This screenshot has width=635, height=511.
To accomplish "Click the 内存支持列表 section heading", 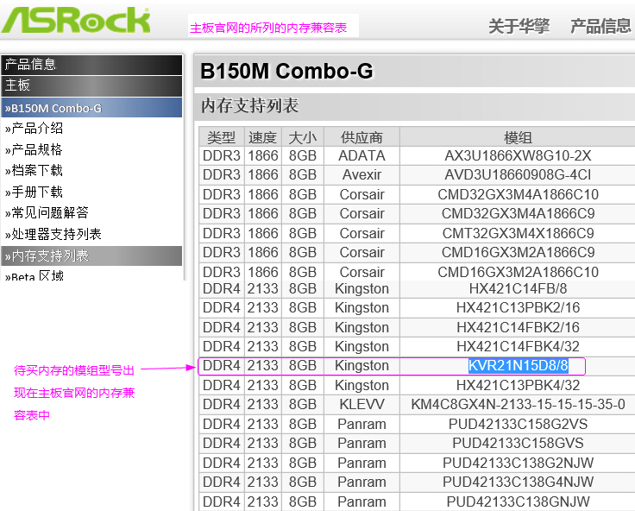I will 250,106.
